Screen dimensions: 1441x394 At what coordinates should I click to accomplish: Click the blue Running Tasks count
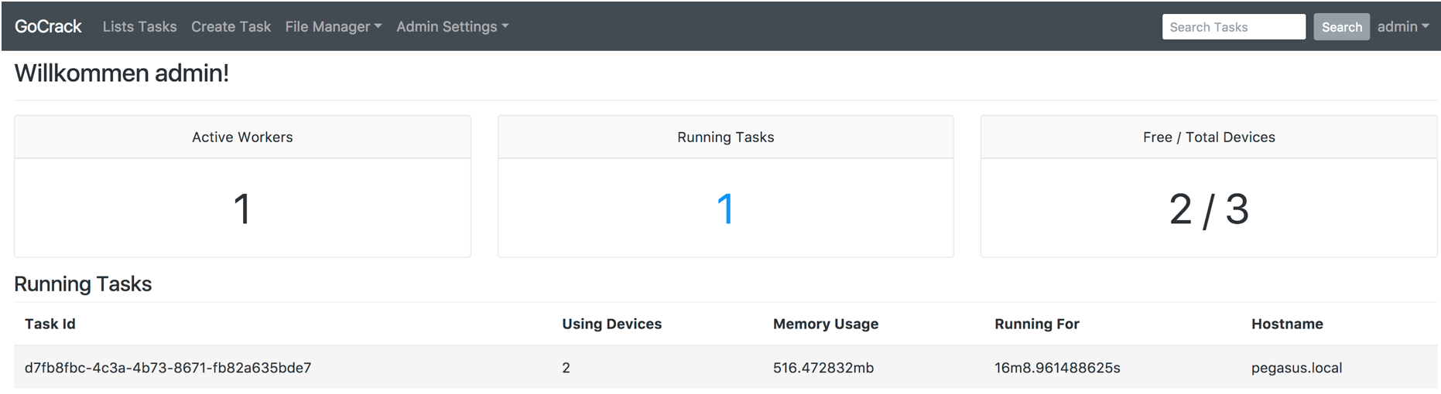click(x=725, y=209)
